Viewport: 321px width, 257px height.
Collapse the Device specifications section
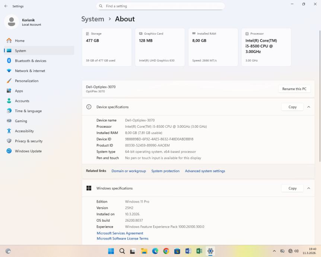pos(309,107)
